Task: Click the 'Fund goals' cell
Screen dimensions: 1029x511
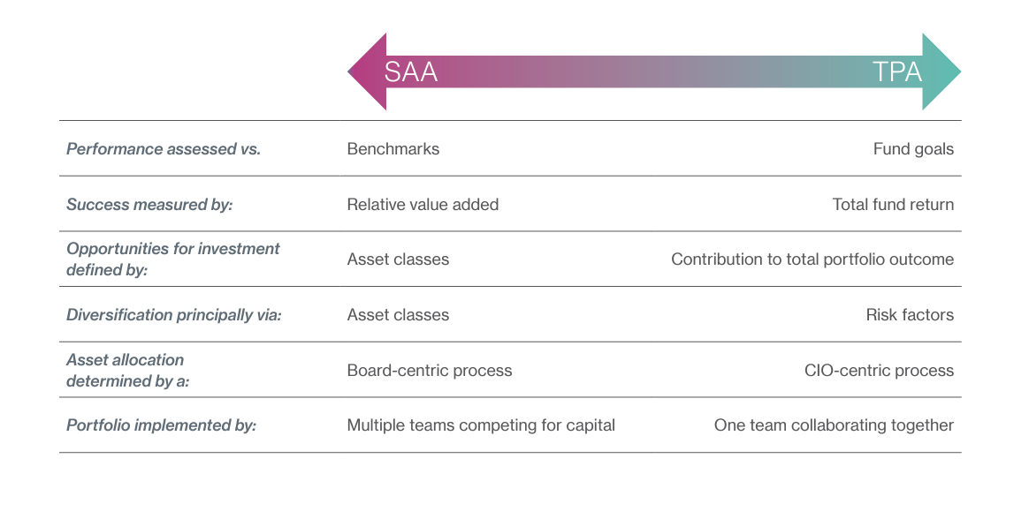Action: (x=913, y=149)
